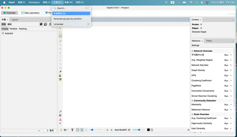
Task: Click the reset label color icon
Action: pos(60,119)
